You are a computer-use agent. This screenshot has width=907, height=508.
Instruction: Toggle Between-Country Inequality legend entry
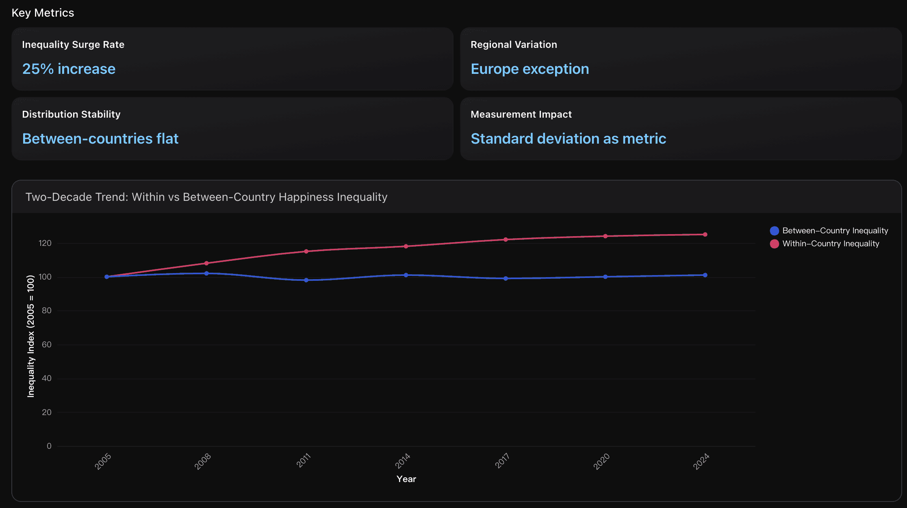[x=835, y=231]
